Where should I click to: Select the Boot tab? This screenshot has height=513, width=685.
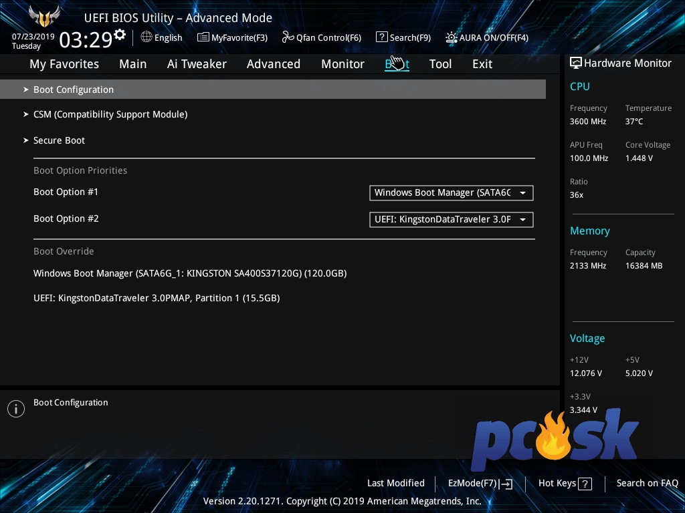[x=397, y=64]
